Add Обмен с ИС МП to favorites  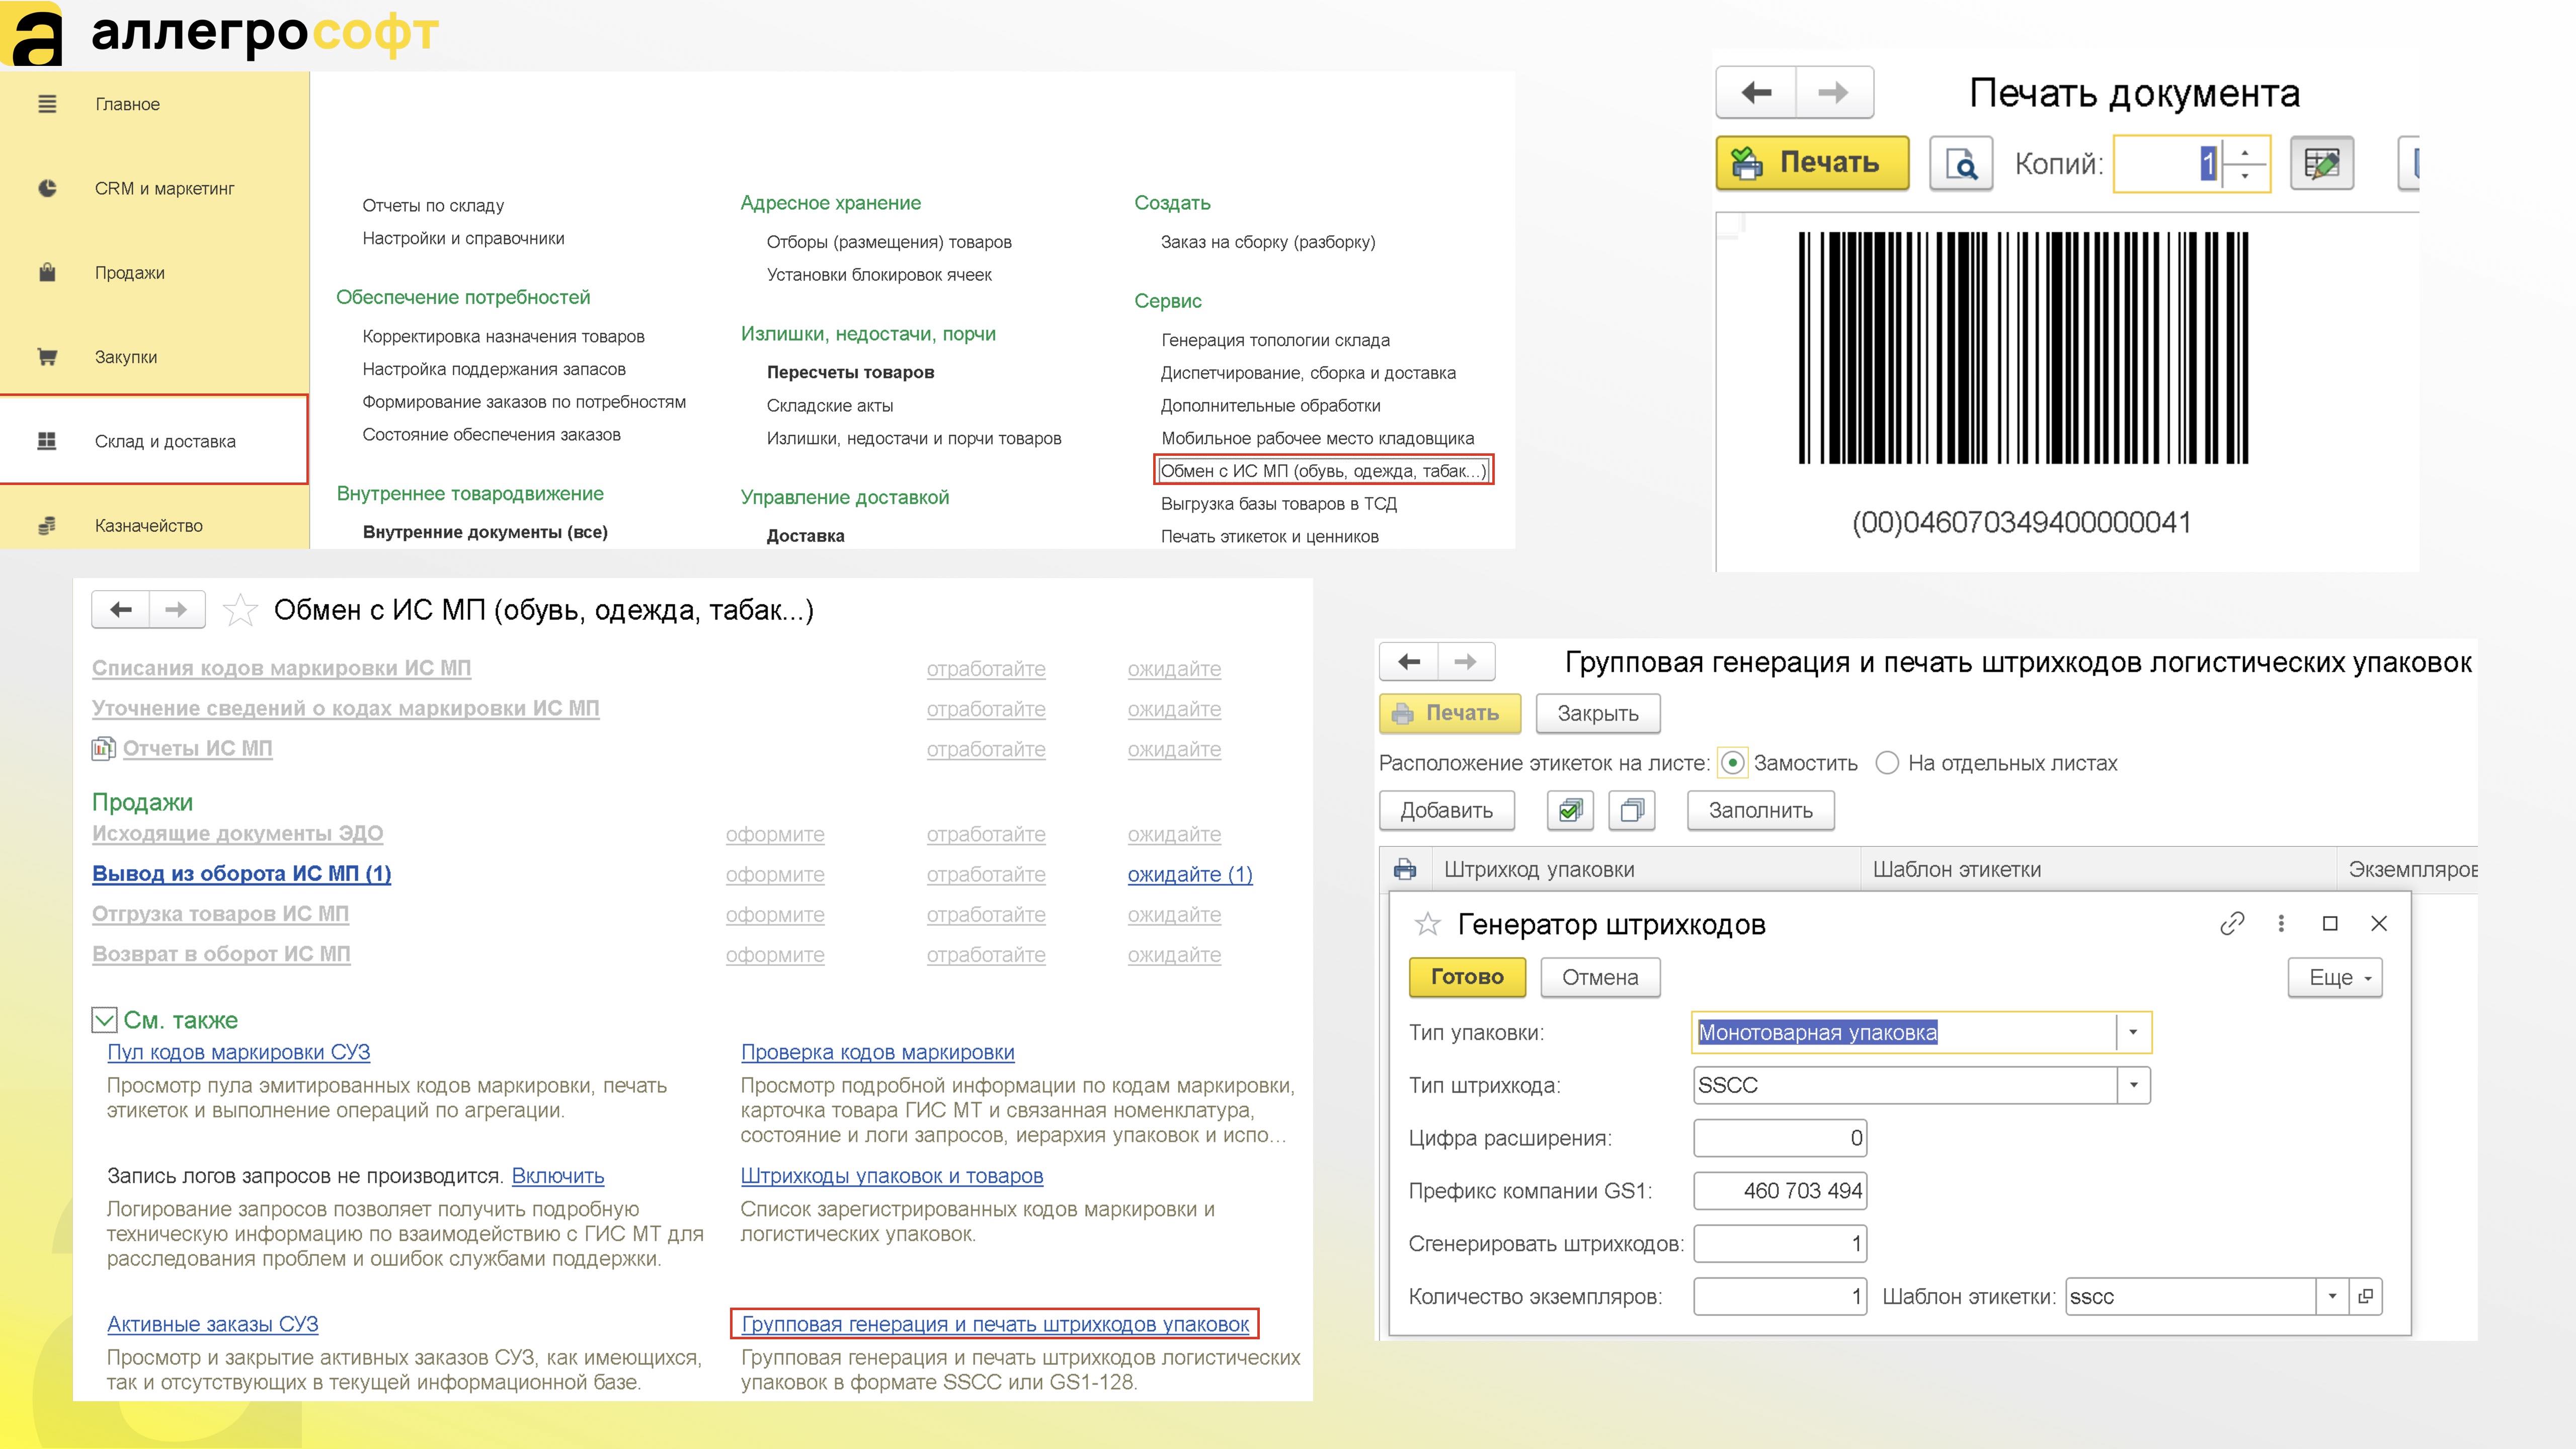[x=240, y=610]
